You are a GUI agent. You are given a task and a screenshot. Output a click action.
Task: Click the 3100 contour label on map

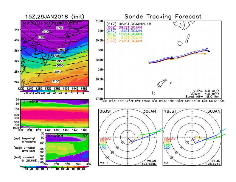point(55,81)
